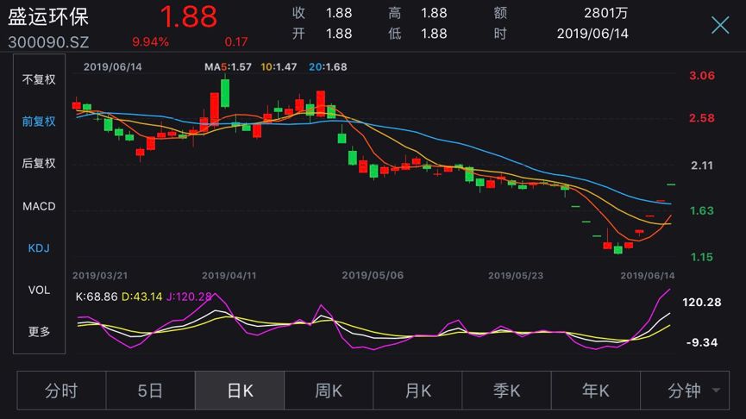Switch to 分时 intraday tab
Screen dimensions: 746x419
click(x=61, y=391)
